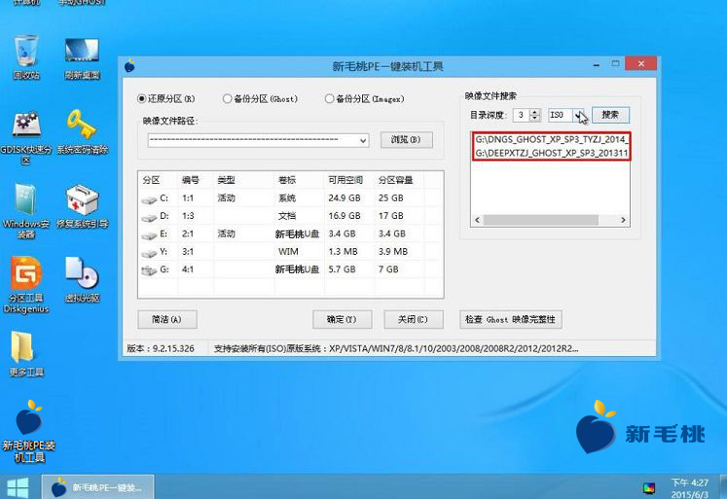This screenshot has height=499, width=727.
Task: Click the G: drive icon in partition list
Action: (x=149, y=270)
